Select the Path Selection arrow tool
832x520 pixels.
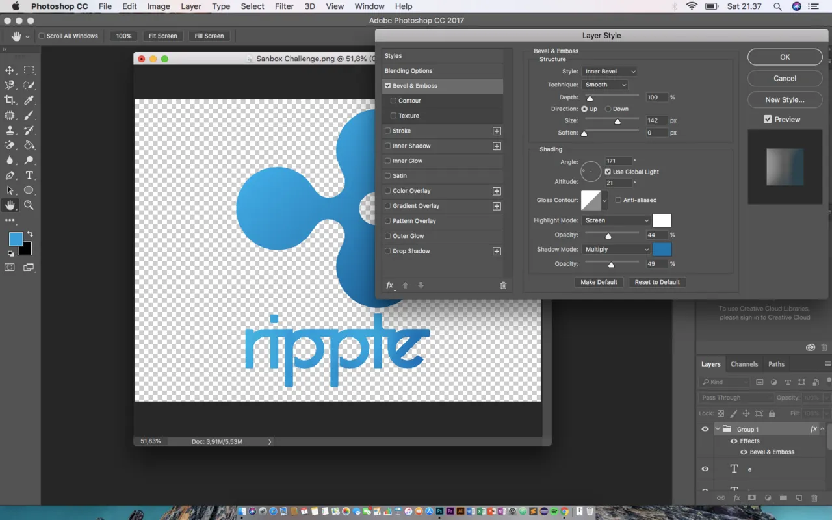[10, 190]
